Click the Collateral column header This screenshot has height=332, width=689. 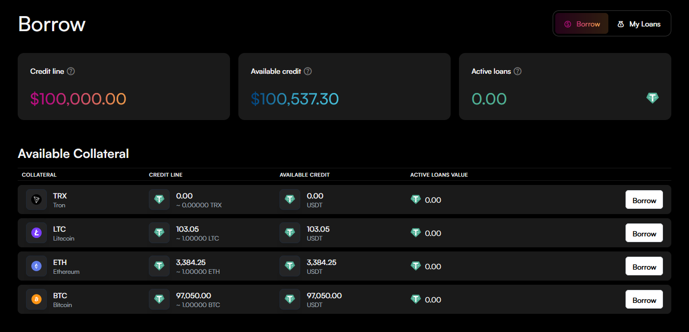point(39,175)
